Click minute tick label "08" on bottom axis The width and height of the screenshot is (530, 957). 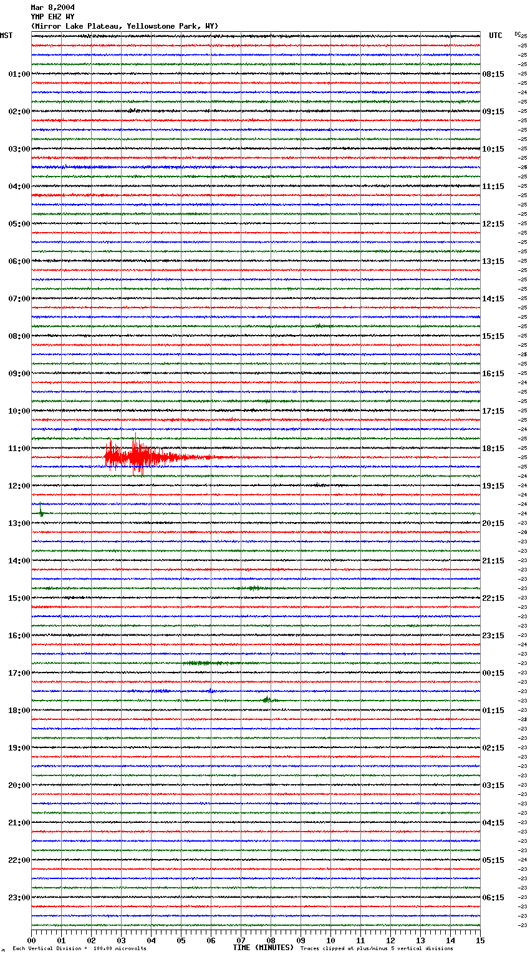(271, 940)
